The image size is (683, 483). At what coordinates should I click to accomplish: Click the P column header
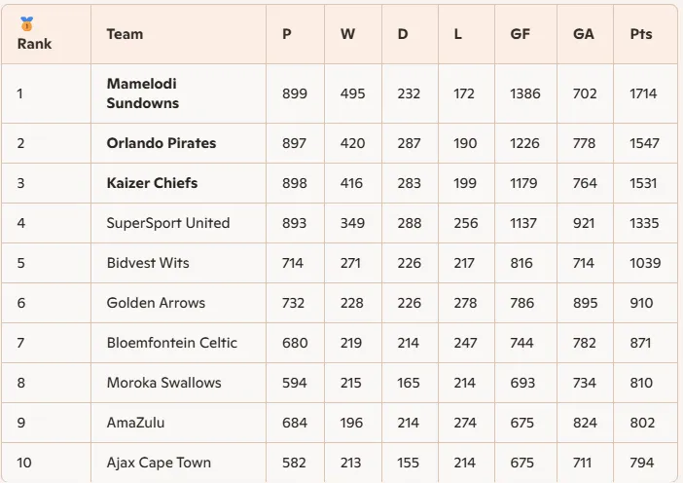[287, 34]
